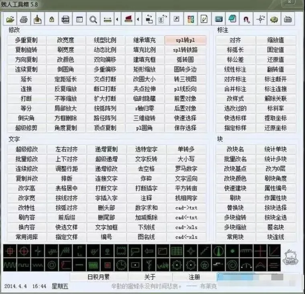Pick the four-point star symbol
Viewport: 305px width, 294px height.
pyautogui.click(x=191, y=251)
